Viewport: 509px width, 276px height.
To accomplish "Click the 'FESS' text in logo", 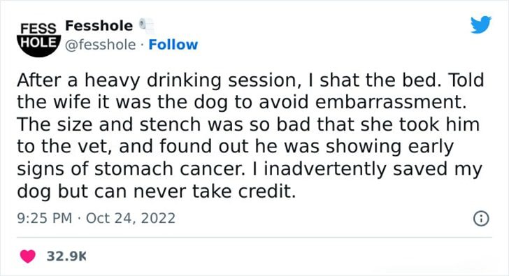I will click(x=38, y=29).
